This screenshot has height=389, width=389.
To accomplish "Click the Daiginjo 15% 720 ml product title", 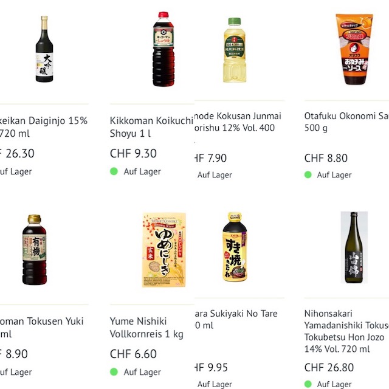I will 43,127.
